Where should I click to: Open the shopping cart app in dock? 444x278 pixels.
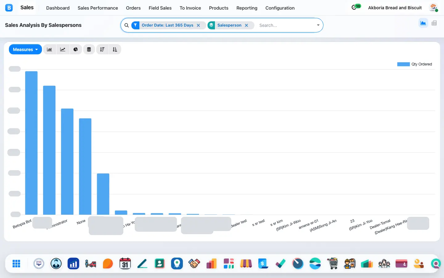332,263
